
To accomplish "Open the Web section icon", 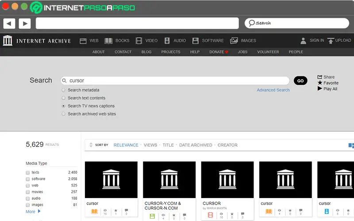I will click(83, 41).
